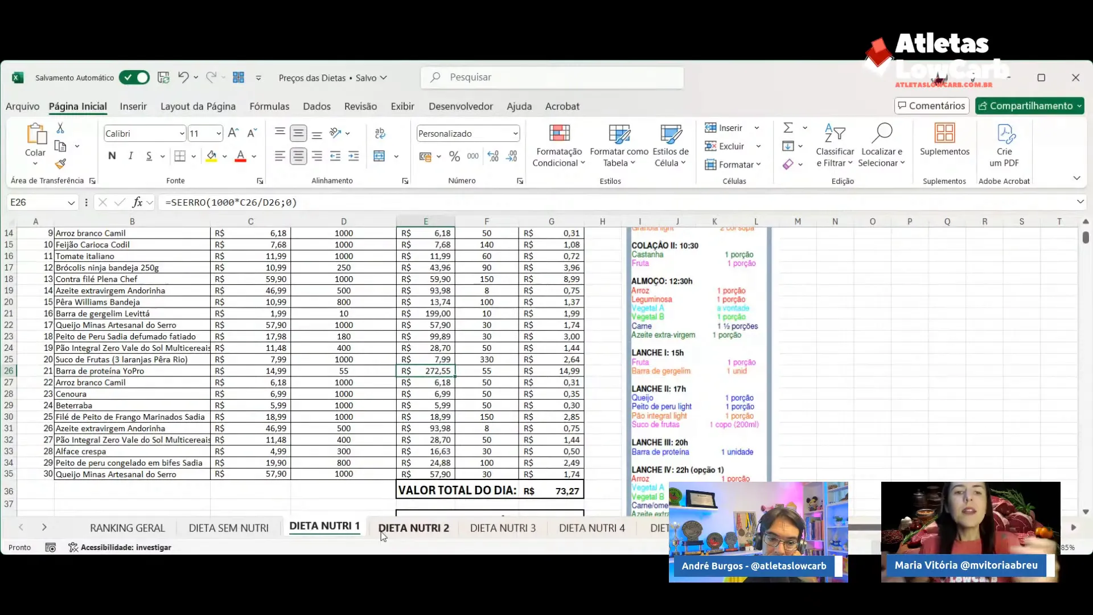This screenshot has width=1093, height=615.
Task: Click the Copy icon
Action: (60, 146)
